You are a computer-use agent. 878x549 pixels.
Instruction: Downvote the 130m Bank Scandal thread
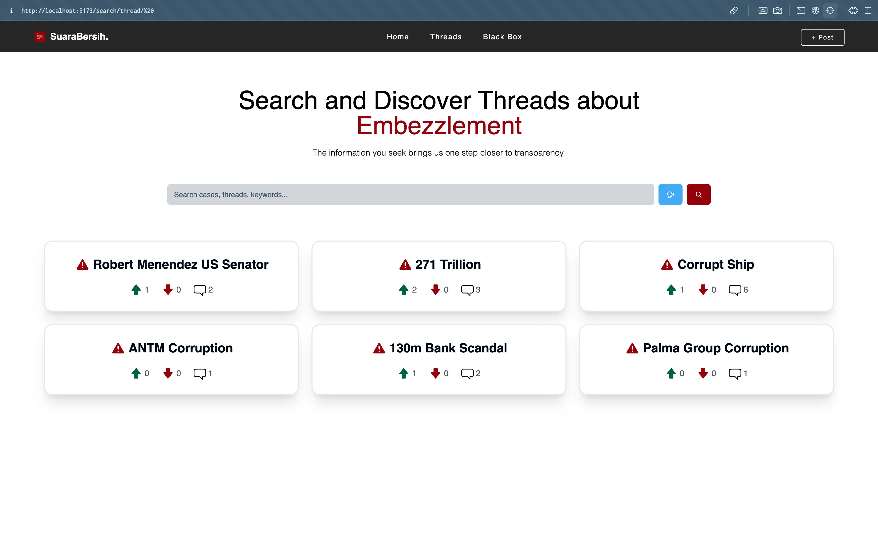pyautogui.click(x=435, y=373)
